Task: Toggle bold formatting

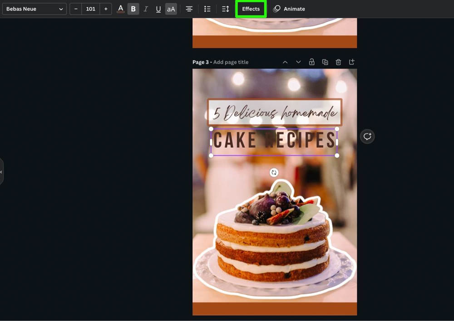Action: (133, 9)
